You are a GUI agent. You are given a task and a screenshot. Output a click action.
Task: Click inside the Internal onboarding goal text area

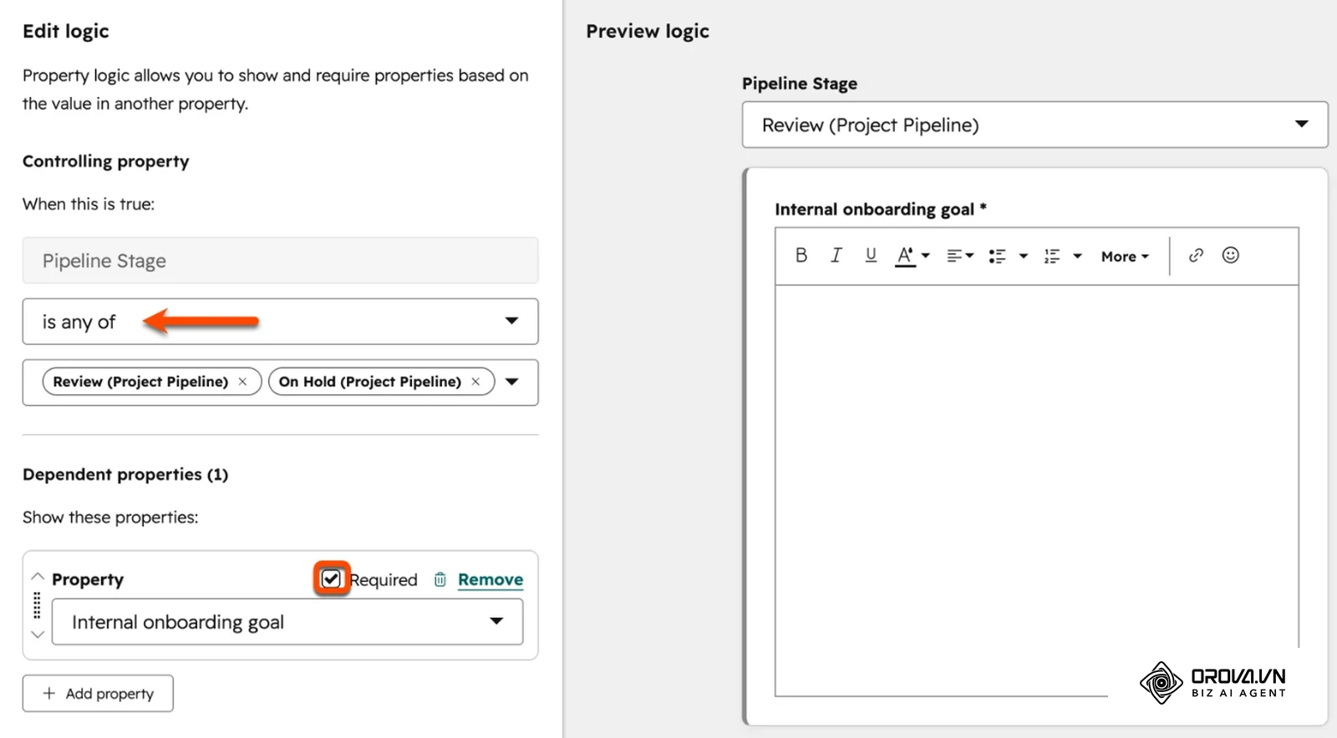coord(1036,490)
